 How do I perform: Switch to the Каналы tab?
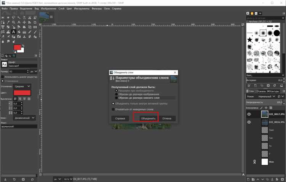click(x=261, y=91)
